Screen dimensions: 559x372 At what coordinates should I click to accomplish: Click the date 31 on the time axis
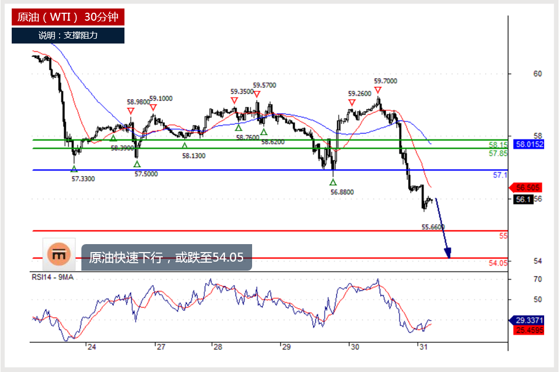click(423, 347)
